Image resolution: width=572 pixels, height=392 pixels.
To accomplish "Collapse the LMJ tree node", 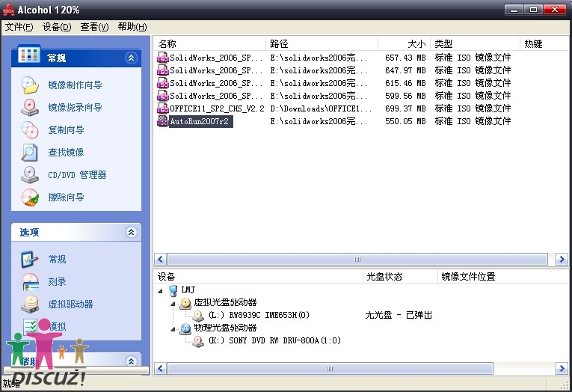I will [x=160, y=291].
